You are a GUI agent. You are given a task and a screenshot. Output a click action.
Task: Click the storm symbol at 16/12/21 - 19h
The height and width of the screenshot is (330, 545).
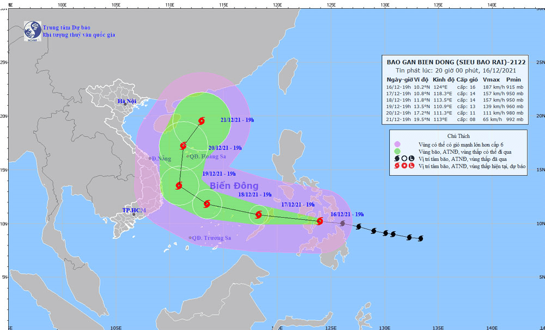point(320,221)
